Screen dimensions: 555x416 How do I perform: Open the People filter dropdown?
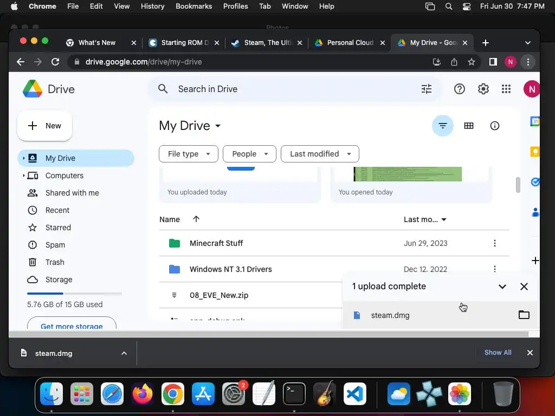point(249,154)
